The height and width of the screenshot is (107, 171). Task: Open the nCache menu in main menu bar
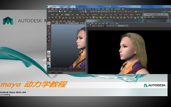point(89,9)
